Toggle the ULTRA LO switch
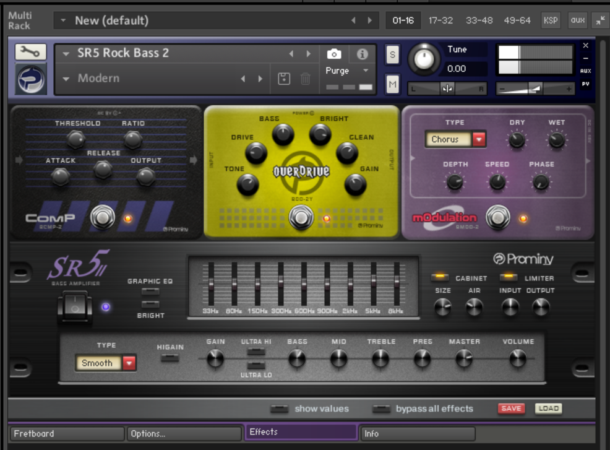610x450 pixels. pyautogui.click(x=256, y=365)
